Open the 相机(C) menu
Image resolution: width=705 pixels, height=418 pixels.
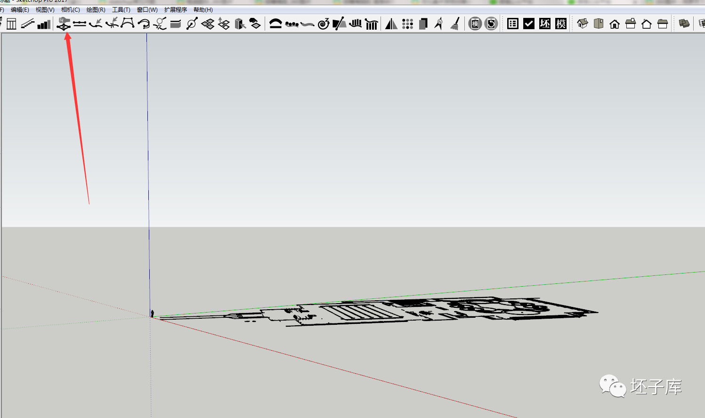[71, 10]
